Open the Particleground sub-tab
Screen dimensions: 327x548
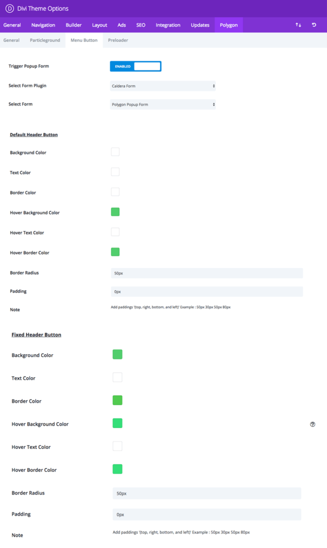tap(45, 40)
